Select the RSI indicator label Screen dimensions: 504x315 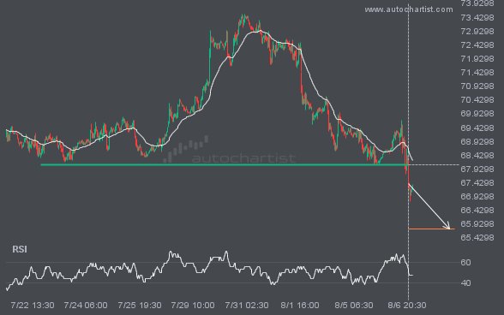click(x=20, y=249)
